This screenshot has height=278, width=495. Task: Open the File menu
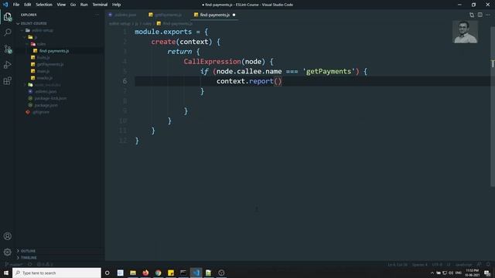16,5
